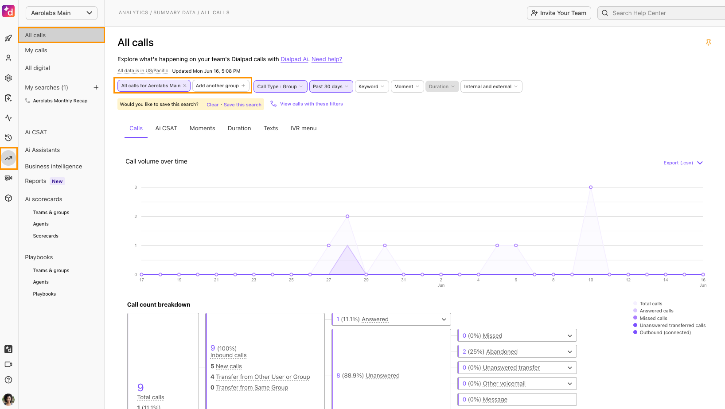The width and height of the screenshot is (725, 409).
Task: Click Save this search
Action: pos(242,105)
